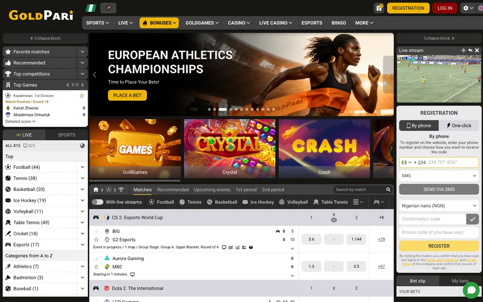483x302 pixels.
Task: Expand Esports (17) category
Action: coord(83,244)
